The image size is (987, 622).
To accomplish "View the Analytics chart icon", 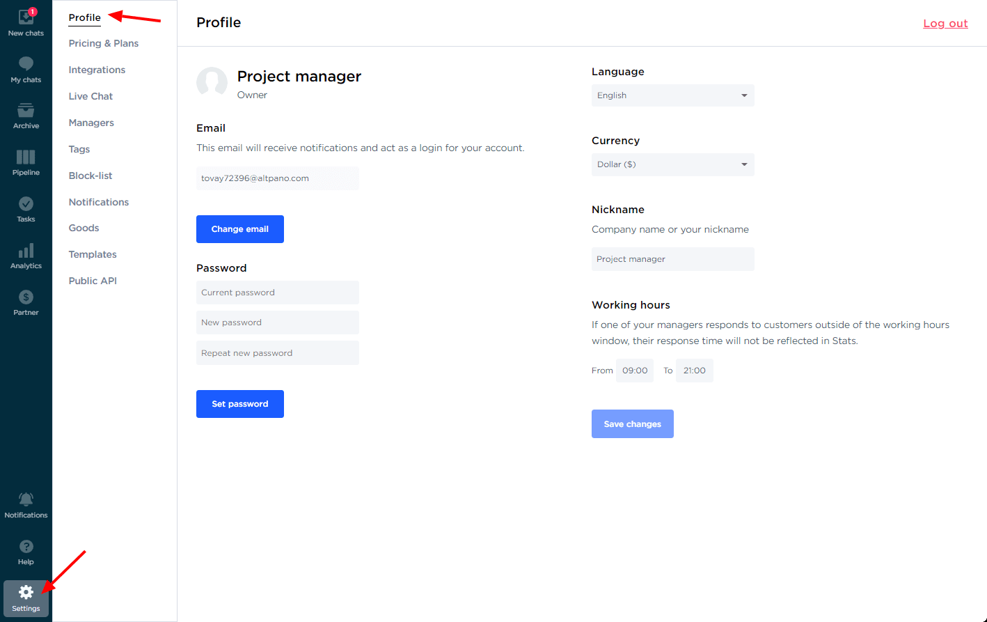I will tap(26, 251).
